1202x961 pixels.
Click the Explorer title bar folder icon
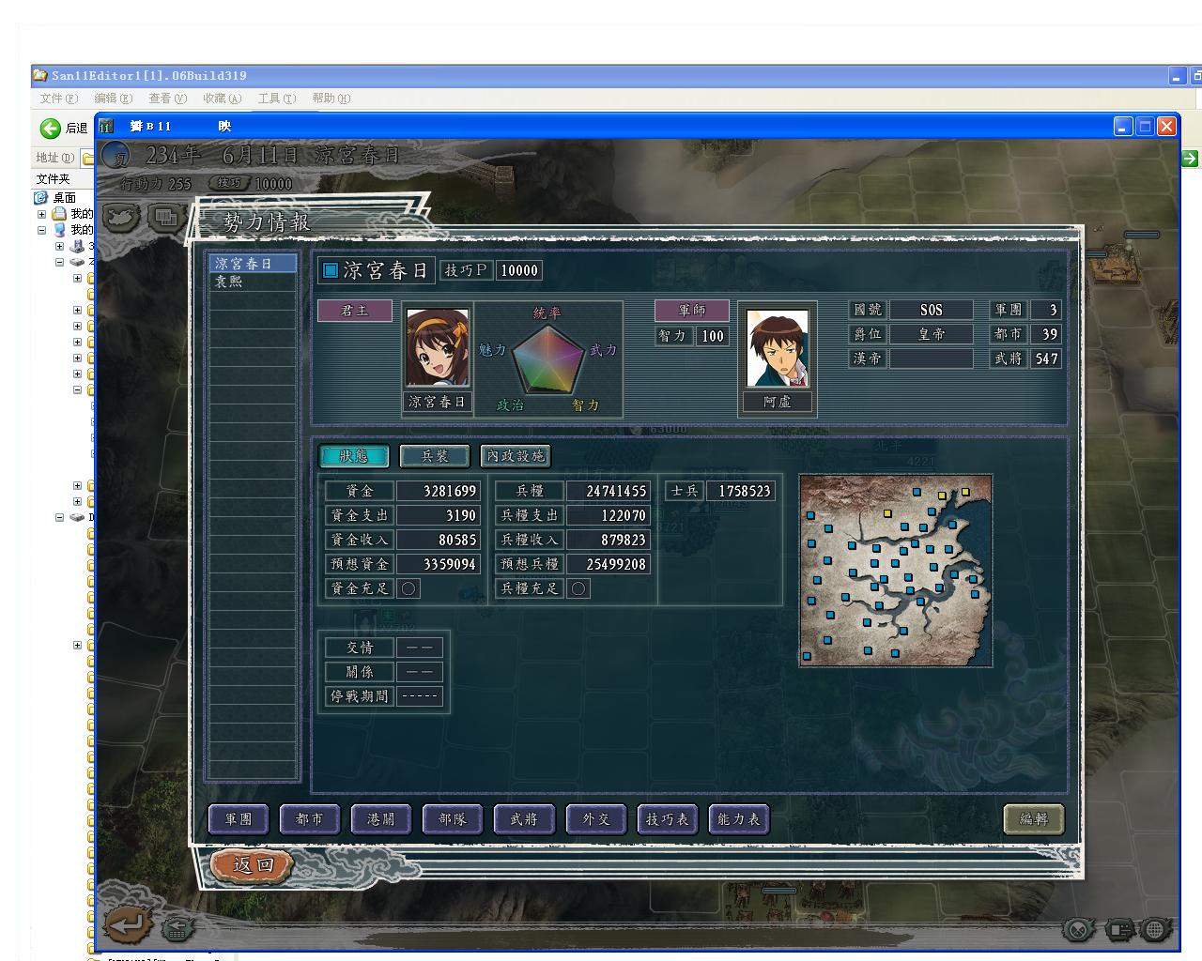click(x=40, y=75)
